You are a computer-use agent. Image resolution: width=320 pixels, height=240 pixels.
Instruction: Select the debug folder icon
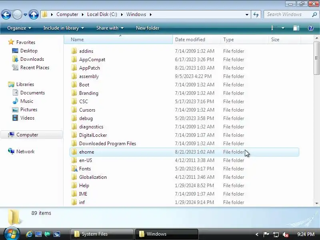(x=74, y=118)
